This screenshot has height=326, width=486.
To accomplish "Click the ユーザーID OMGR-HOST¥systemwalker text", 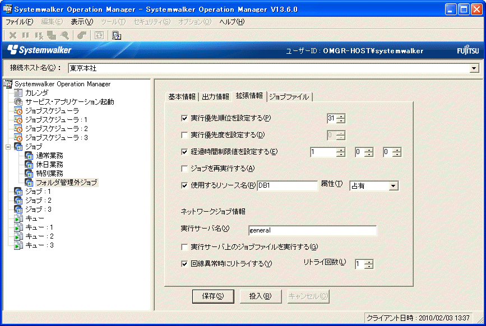I will coord(354,51).
